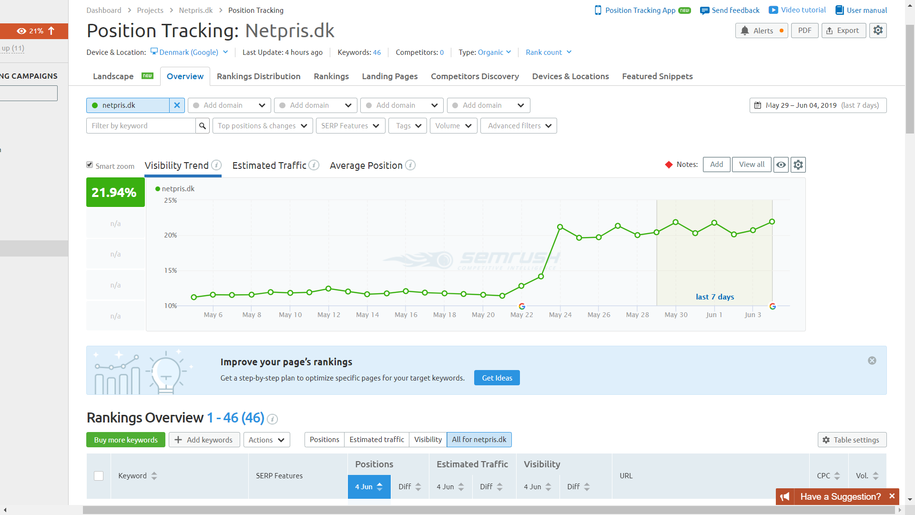Select the Positions table view
The height and width of the screenshot is (515, 915).
325,440
